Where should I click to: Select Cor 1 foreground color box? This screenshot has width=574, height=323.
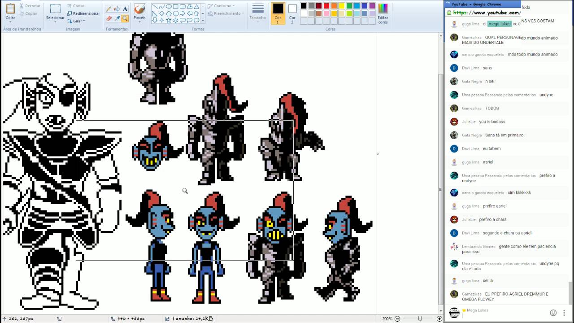point(278,13)
